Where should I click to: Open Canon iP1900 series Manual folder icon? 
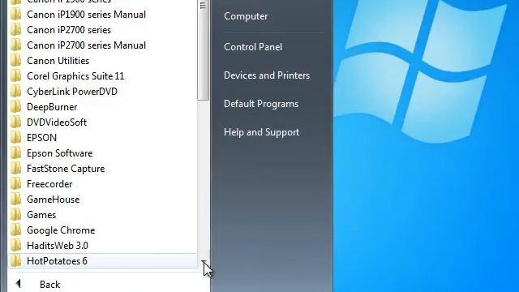coord(15,15)
